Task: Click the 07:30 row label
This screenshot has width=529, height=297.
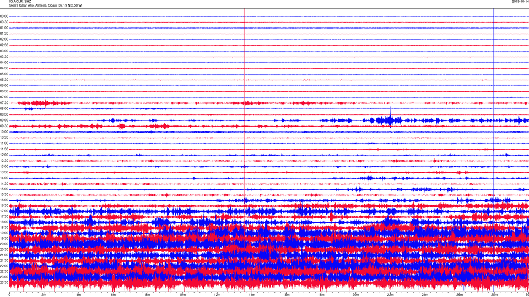Action: [4, 103]
